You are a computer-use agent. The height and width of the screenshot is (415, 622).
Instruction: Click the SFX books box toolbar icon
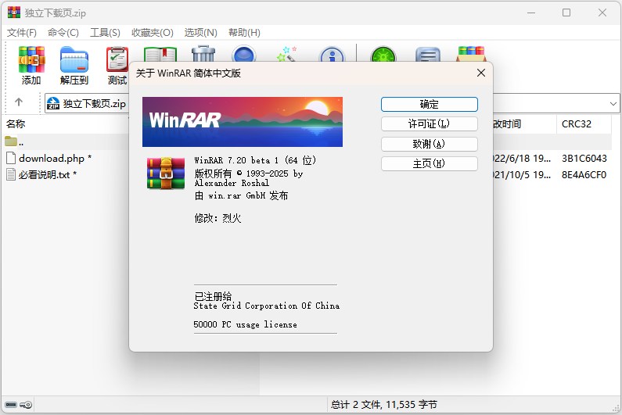coord(471,54)
